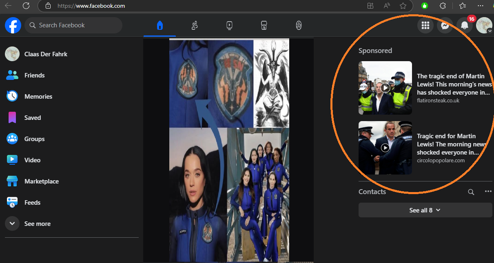The width and height of the screenshot is (494, 263).
Task: Open account profile picture dropdown
Action: 484,26
